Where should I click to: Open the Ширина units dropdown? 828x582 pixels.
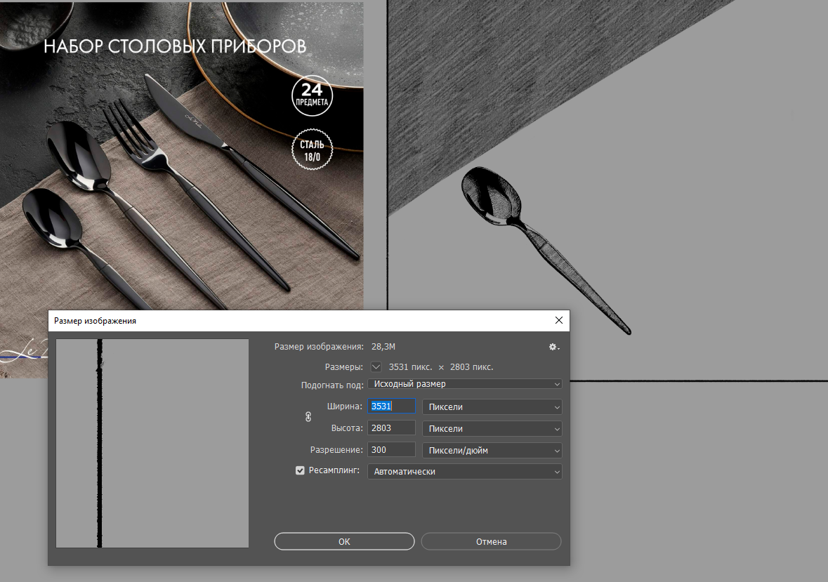pos(492,406)
